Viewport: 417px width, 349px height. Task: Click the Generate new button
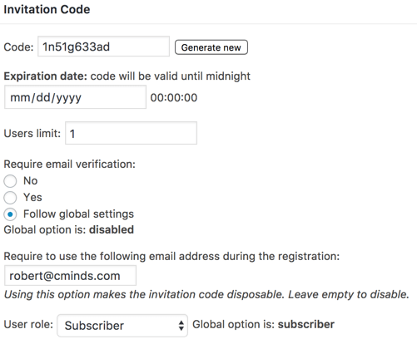point(211,47)
